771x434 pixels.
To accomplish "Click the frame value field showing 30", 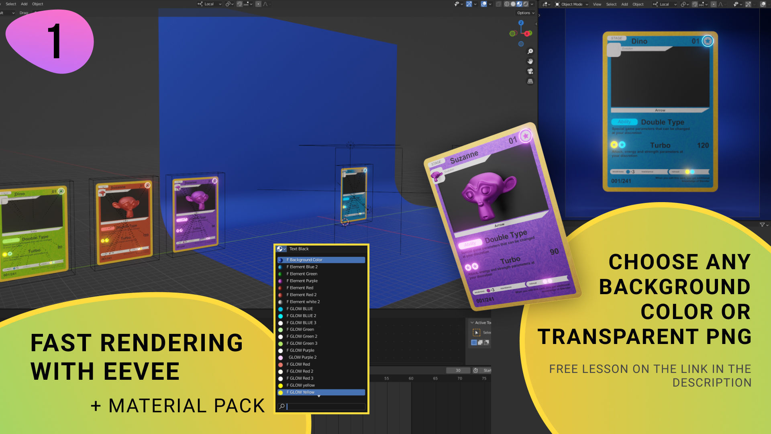I will 458,371.
